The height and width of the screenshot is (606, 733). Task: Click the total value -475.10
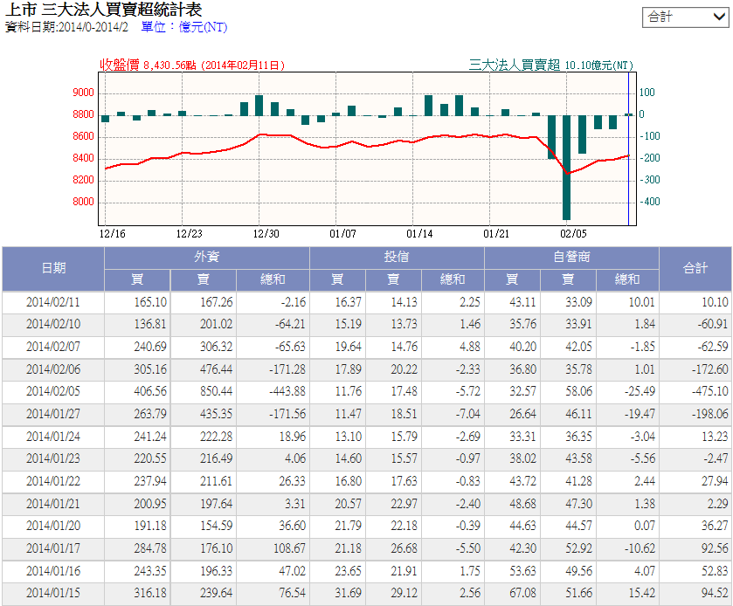[710, 391]
